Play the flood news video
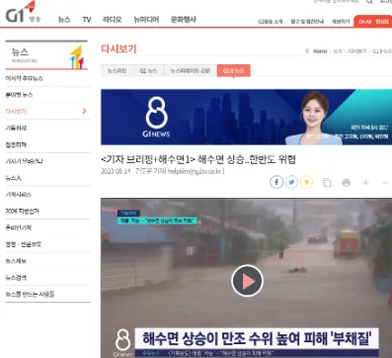Viewport: 392px width, 358px height. coord(247,281)
